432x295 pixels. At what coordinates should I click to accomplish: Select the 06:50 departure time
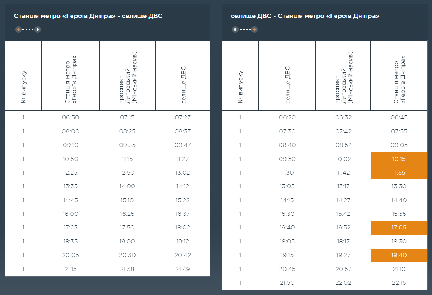point(71,117)
